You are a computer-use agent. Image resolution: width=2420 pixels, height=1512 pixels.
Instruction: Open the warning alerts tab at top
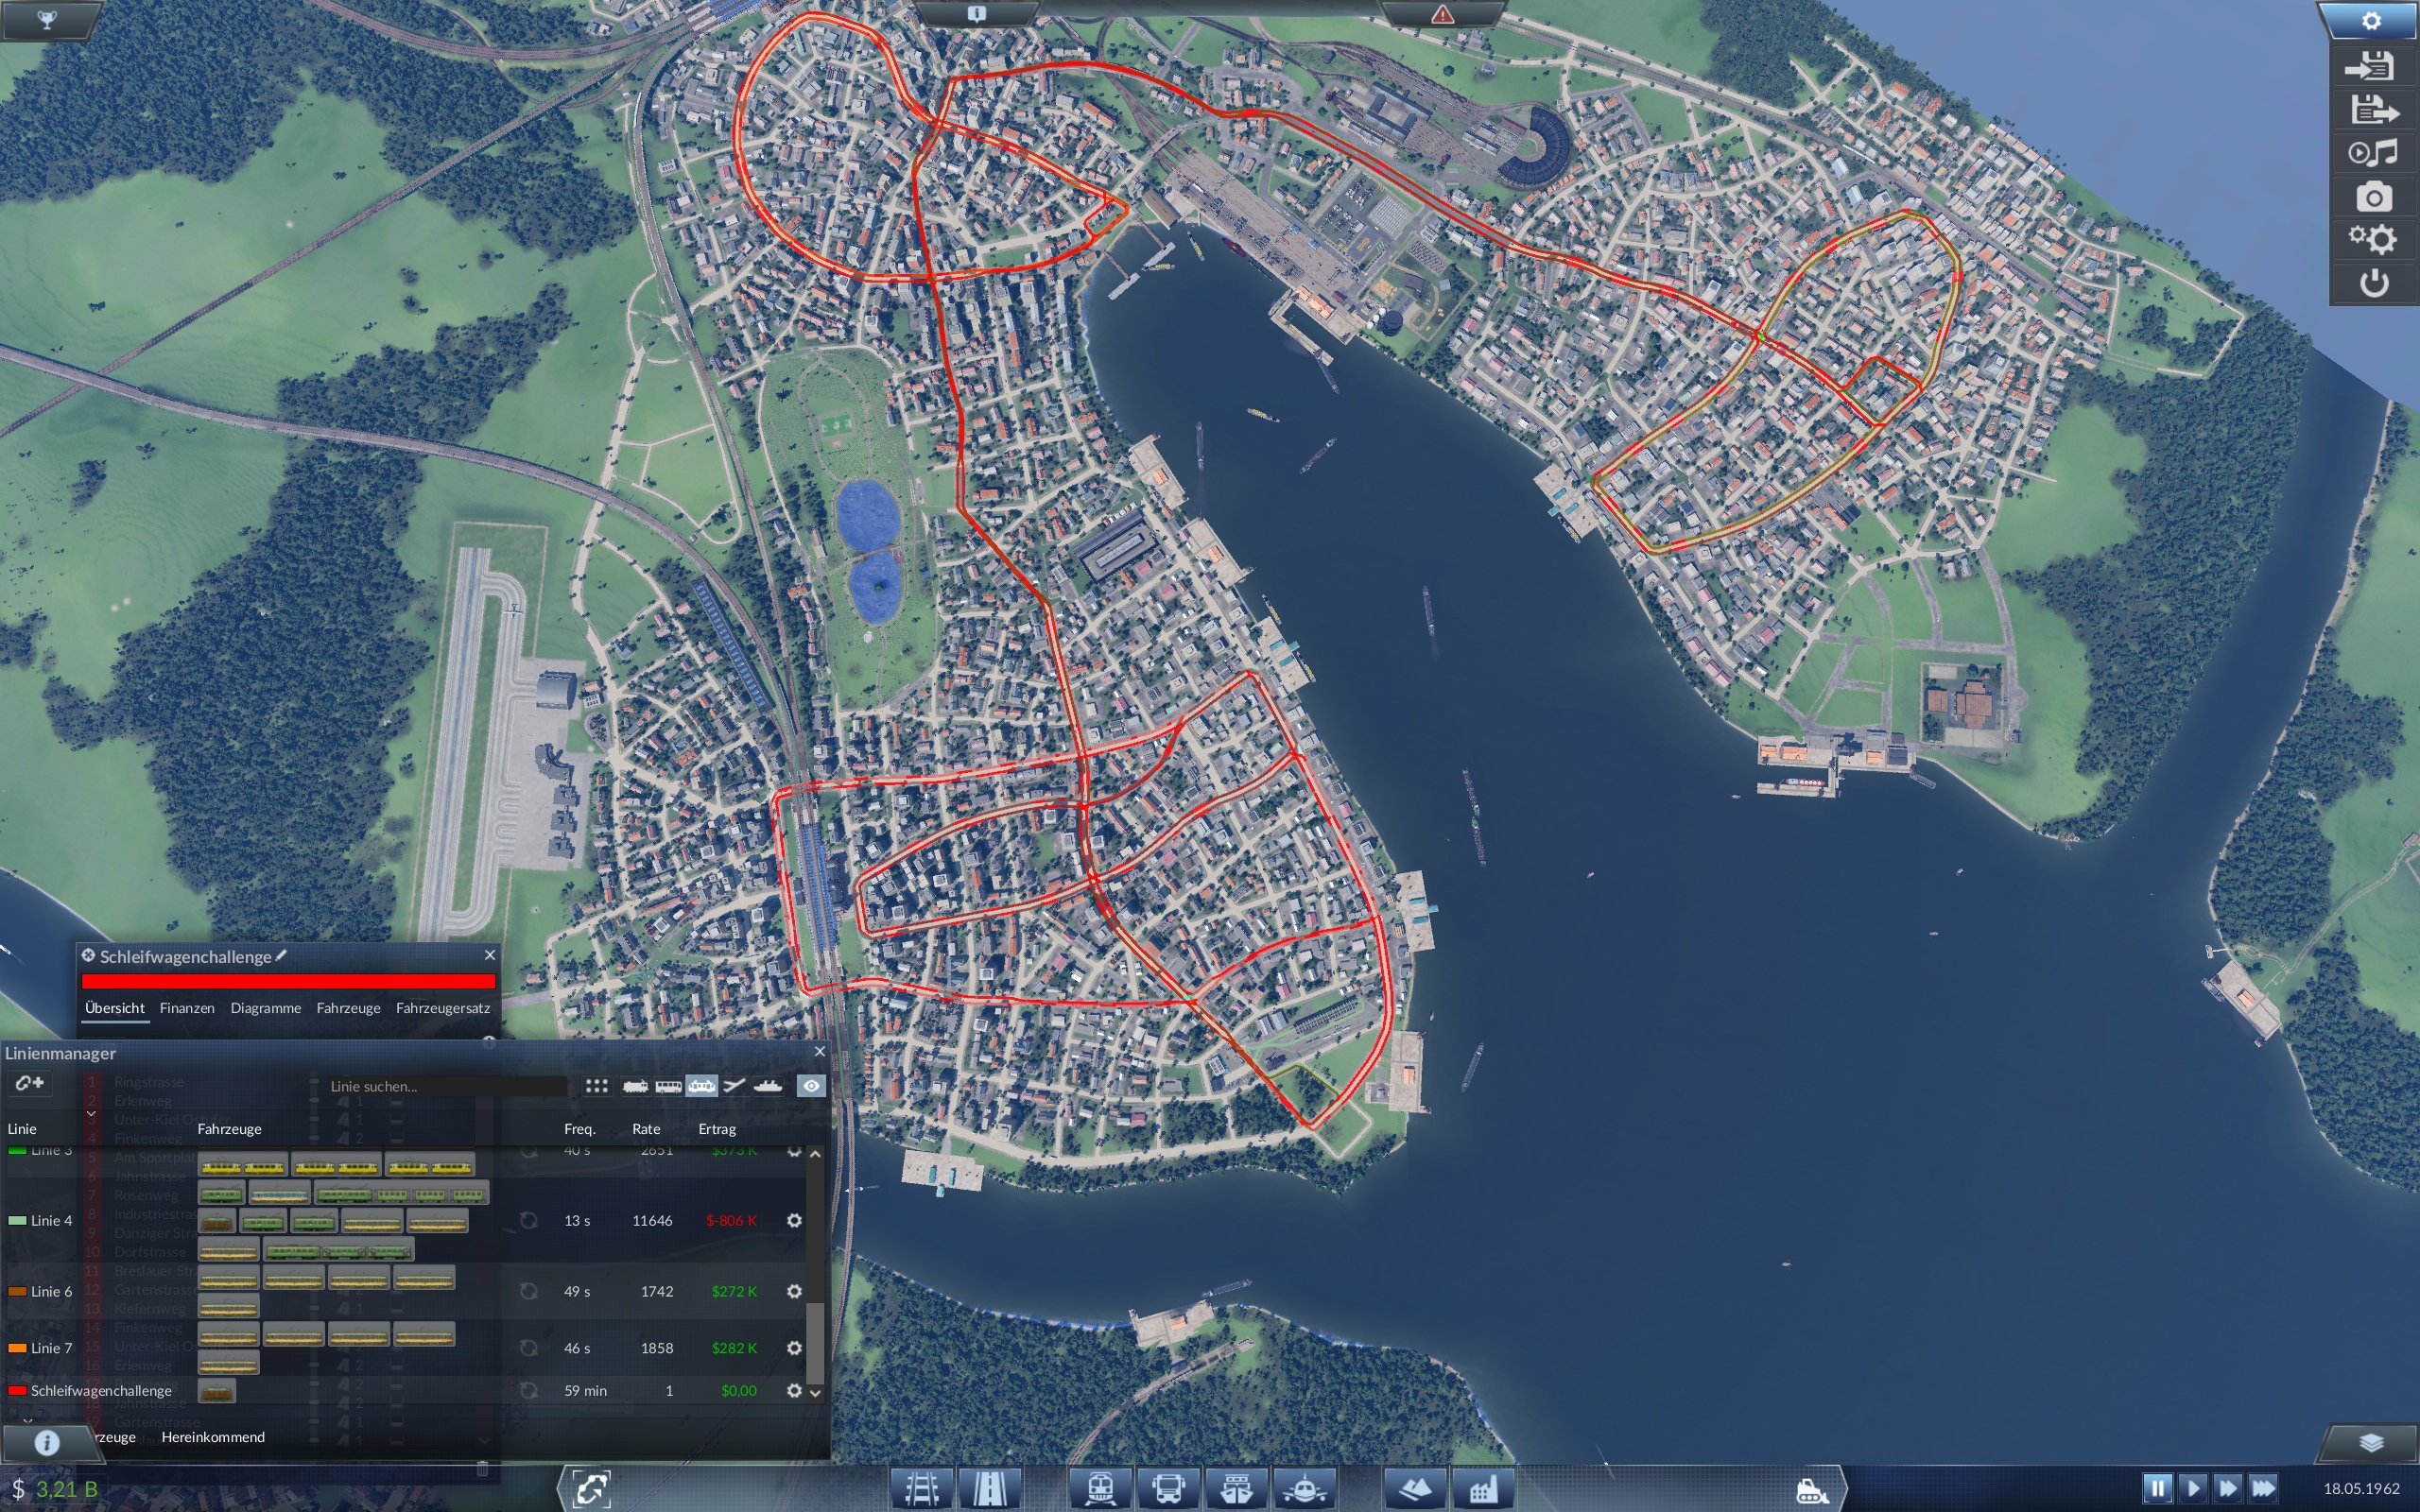[1442, 13]
